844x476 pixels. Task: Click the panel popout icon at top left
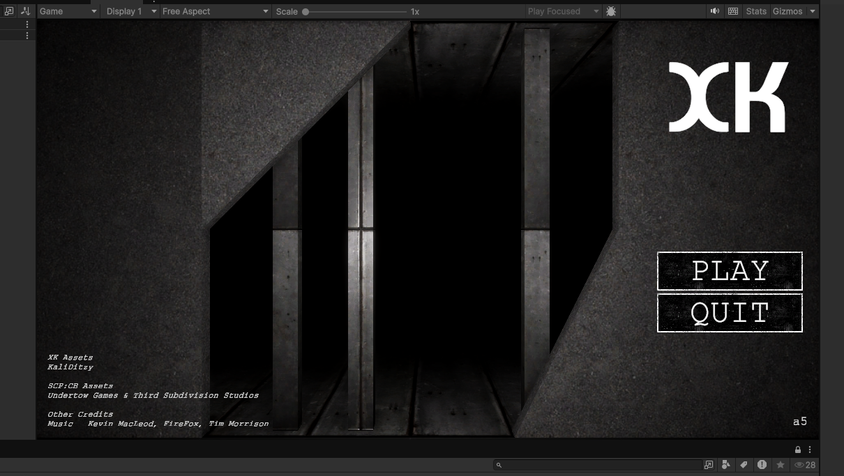[9, 11]
